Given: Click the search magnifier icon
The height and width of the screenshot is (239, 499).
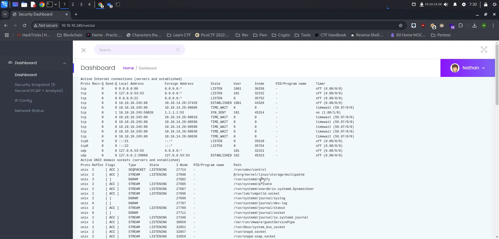Looking at the screenshot, I should tap(178, 50).
